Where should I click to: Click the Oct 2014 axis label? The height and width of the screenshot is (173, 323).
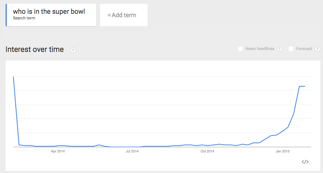click(x=207, y=151)
